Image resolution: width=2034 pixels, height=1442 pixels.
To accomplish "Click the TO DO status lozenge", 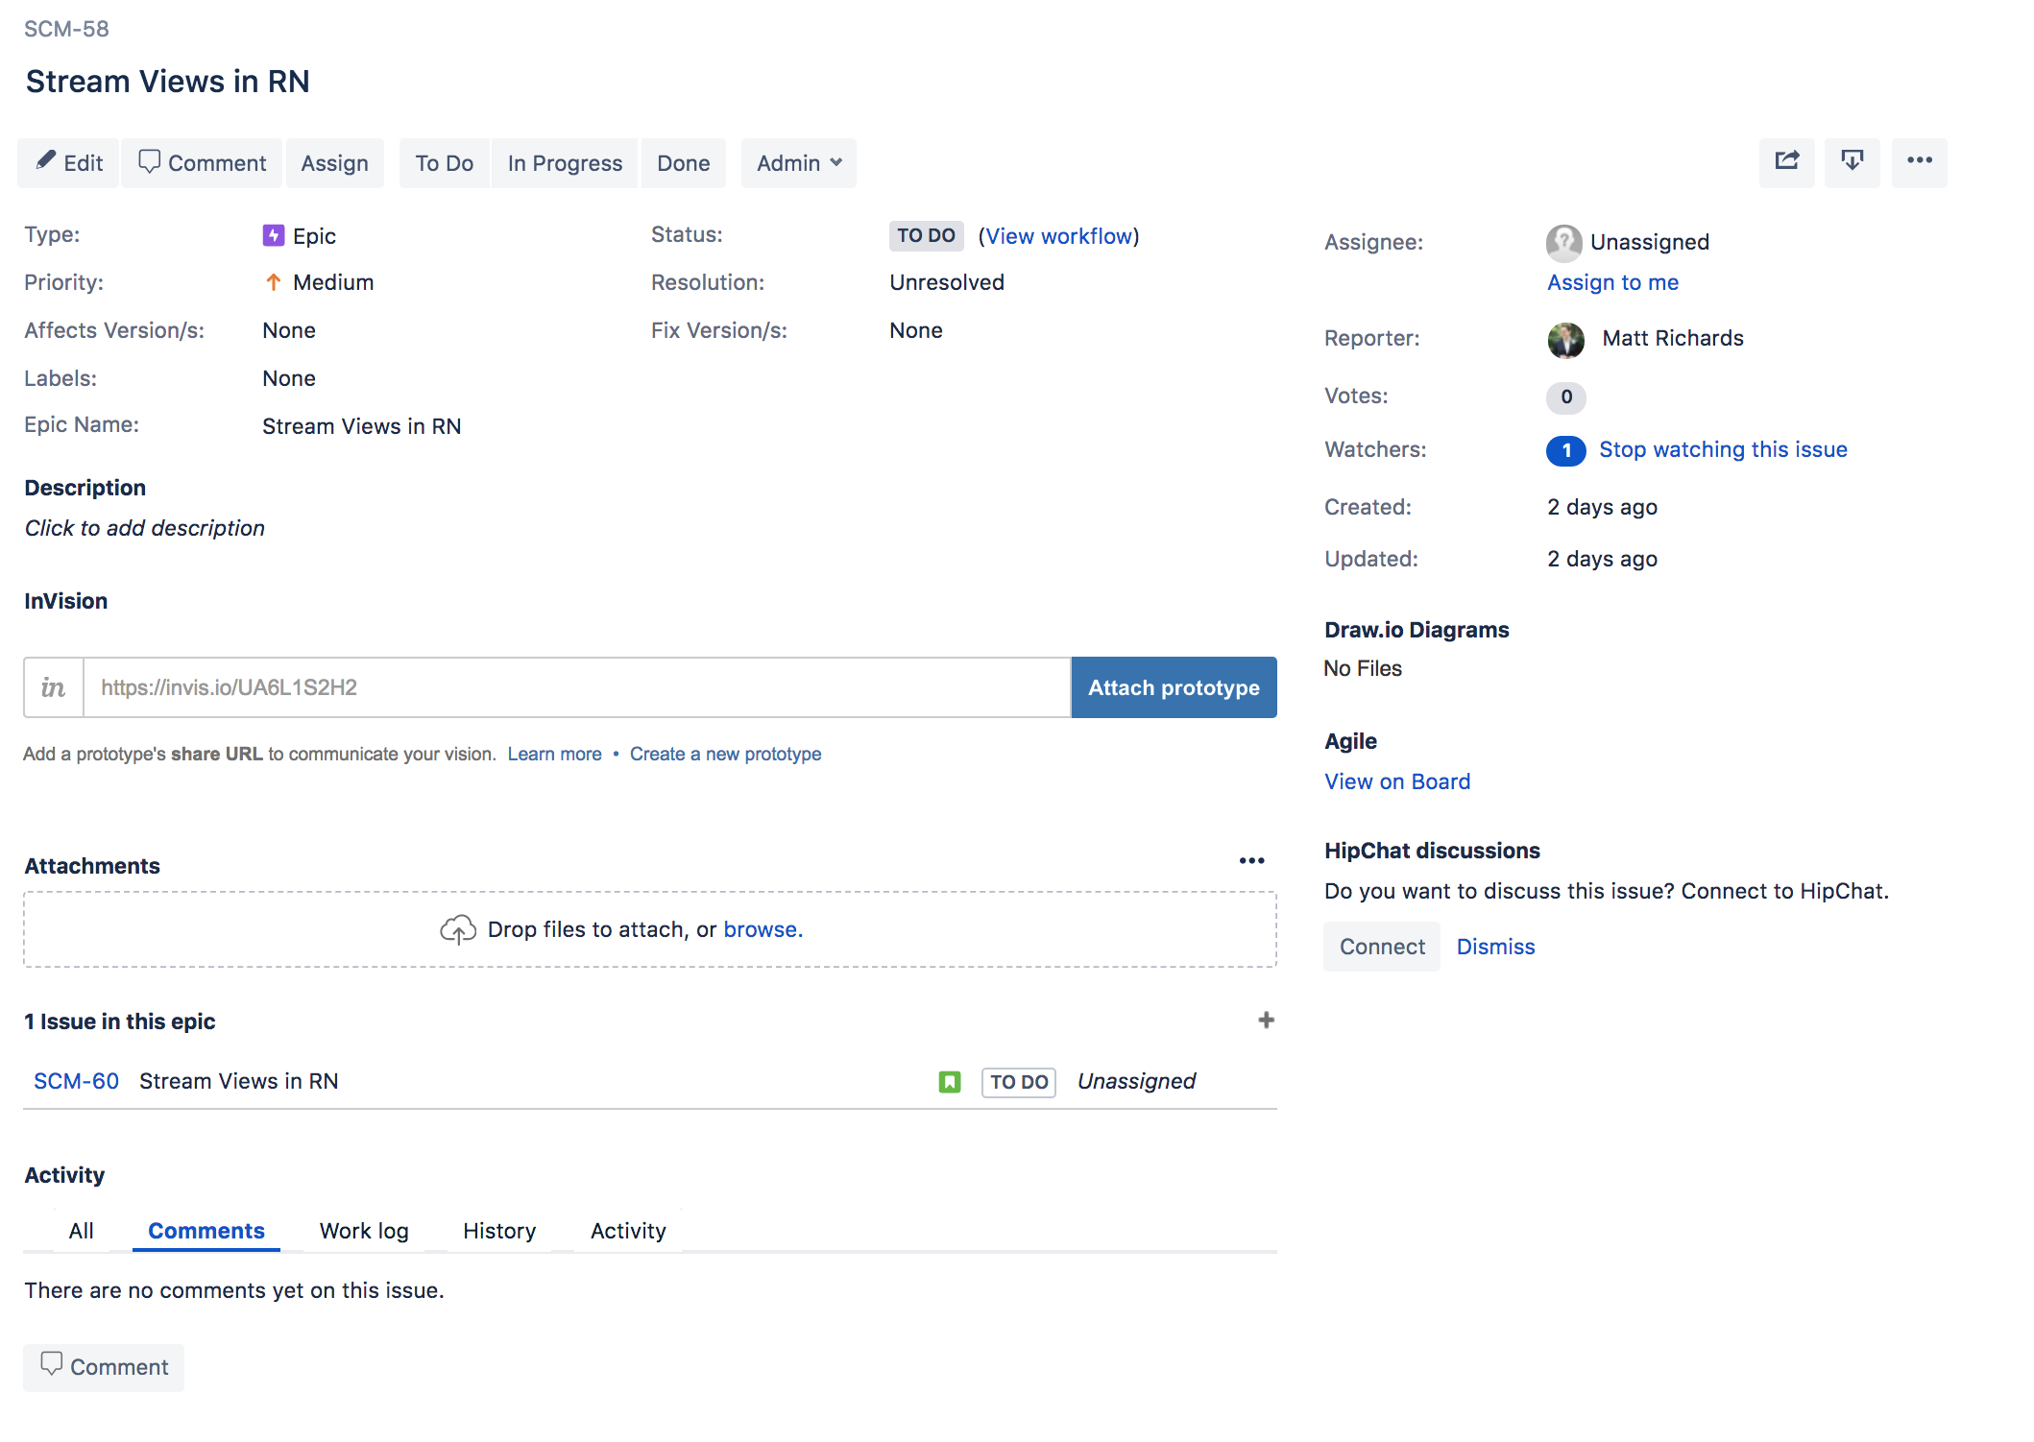I will coord(926,236).
